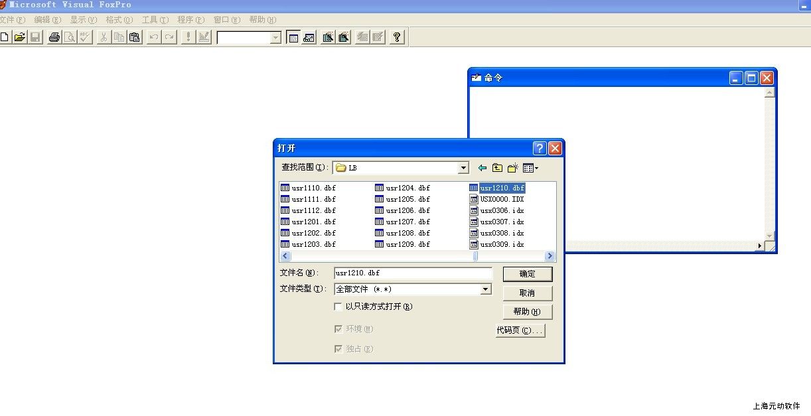Open the view menu dropdown in dialog

tap(530, 168)
